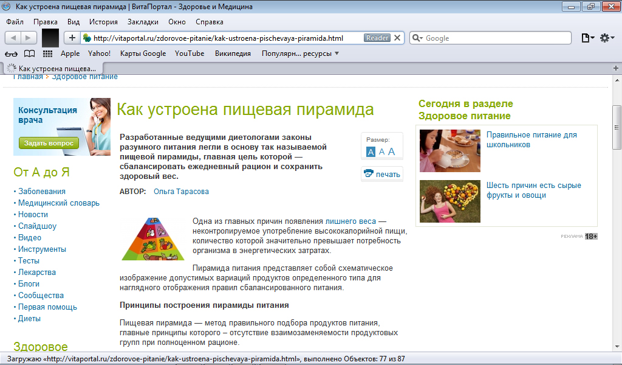Viewport: 622px width, 365px height.
Task: Open the Википедия bookmark
Action: coord(233,54)
